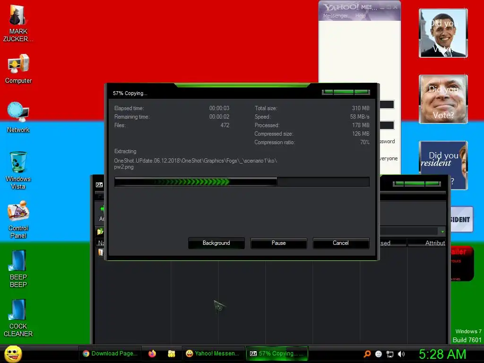The width and height of the screenshot is (484, 363).
Task: Click the 5:28 AM clock
Action: [x=442, y=354]
